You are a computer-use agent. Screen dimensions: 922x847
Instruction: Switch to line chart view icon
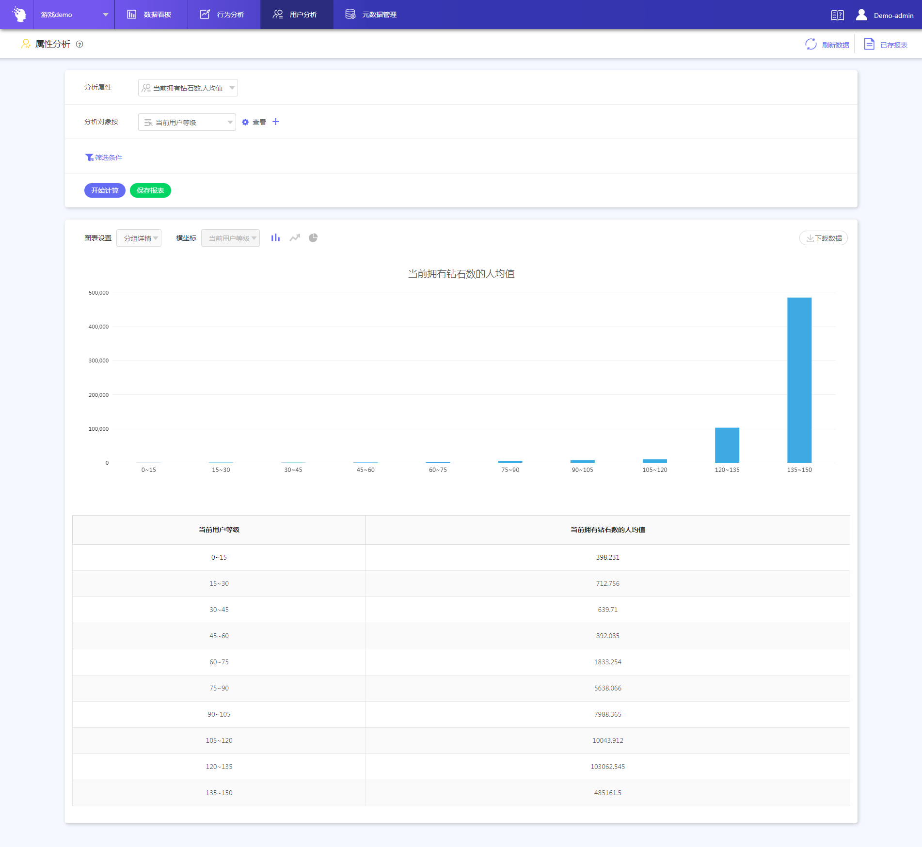point(295,237)
